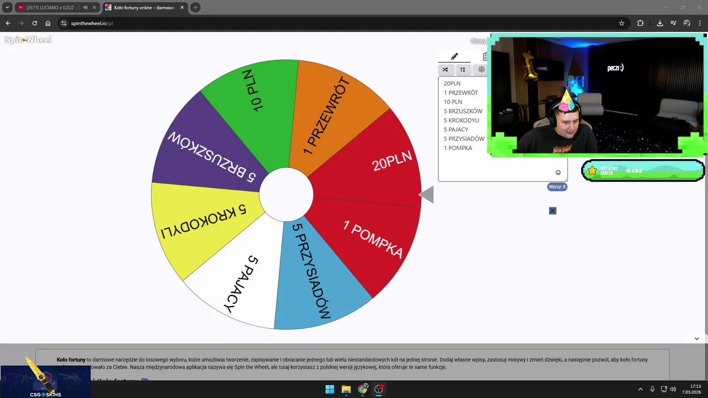Select the pencil edit entries tab

(x=454, y=56)
